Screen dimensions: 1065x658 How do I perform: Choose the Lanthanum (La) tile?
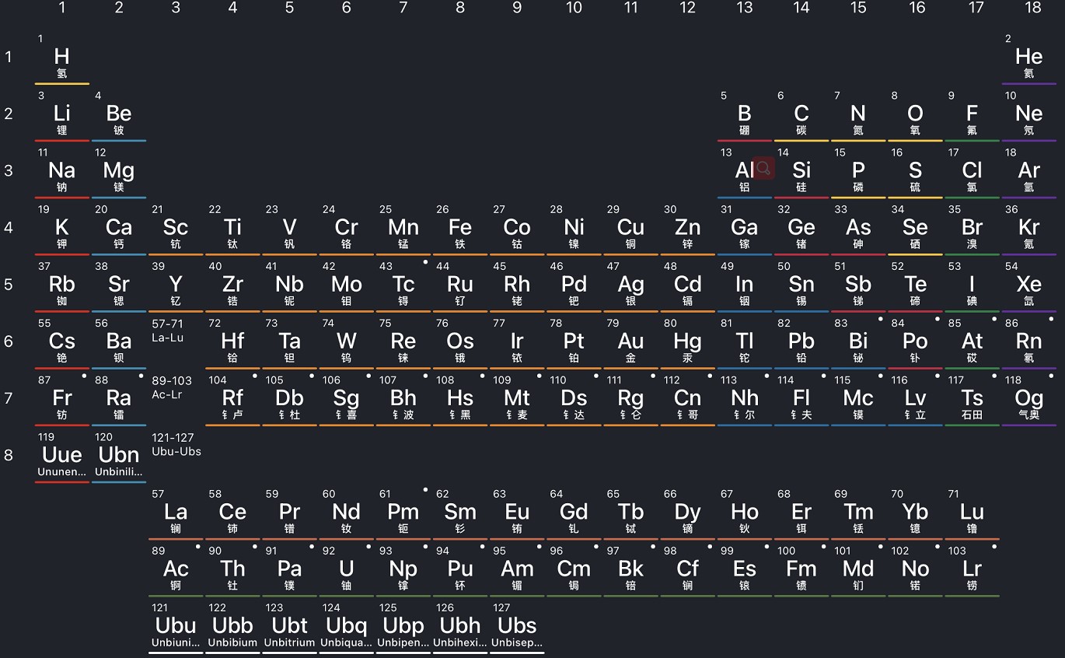pos(176,515)
